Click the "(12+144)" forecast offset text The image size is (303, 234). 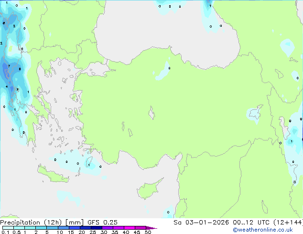[x=288, y=223]
